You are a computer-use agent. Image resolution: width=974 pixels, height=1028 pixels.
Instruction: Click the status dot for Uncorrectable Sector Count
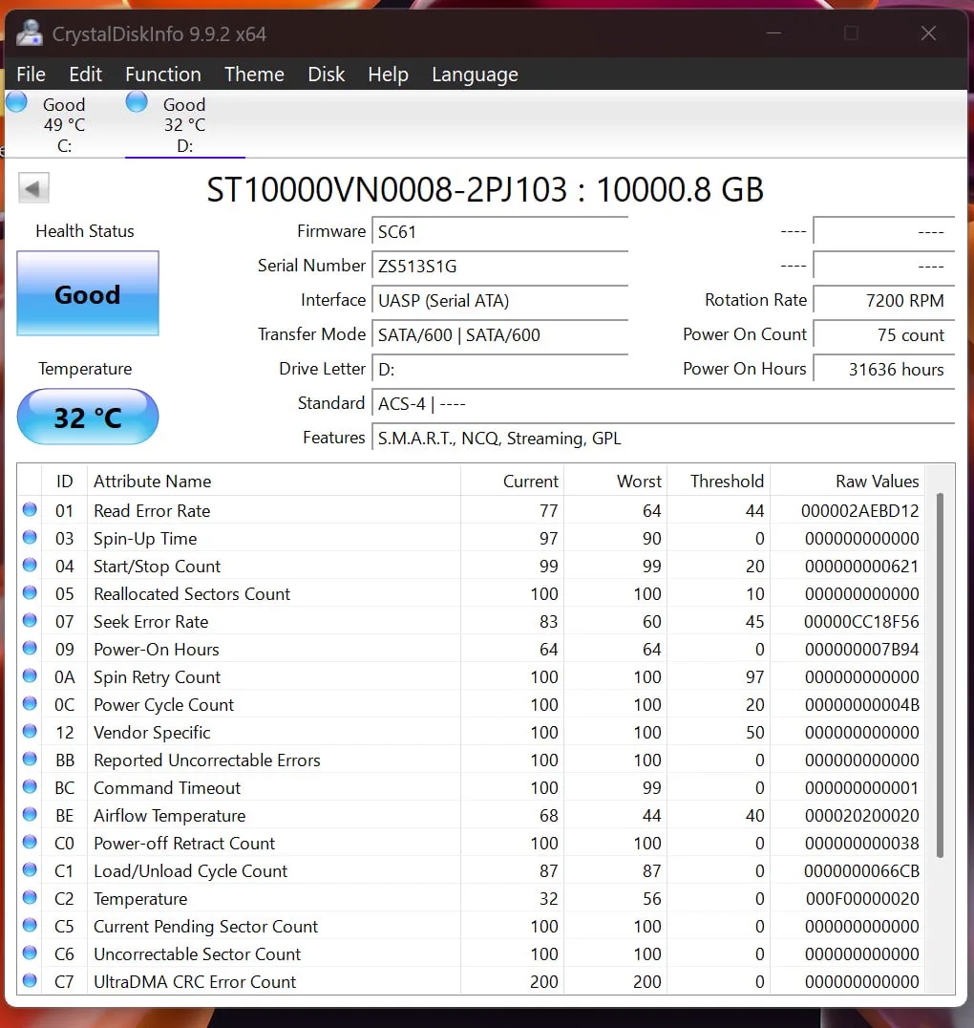[30, 953]
